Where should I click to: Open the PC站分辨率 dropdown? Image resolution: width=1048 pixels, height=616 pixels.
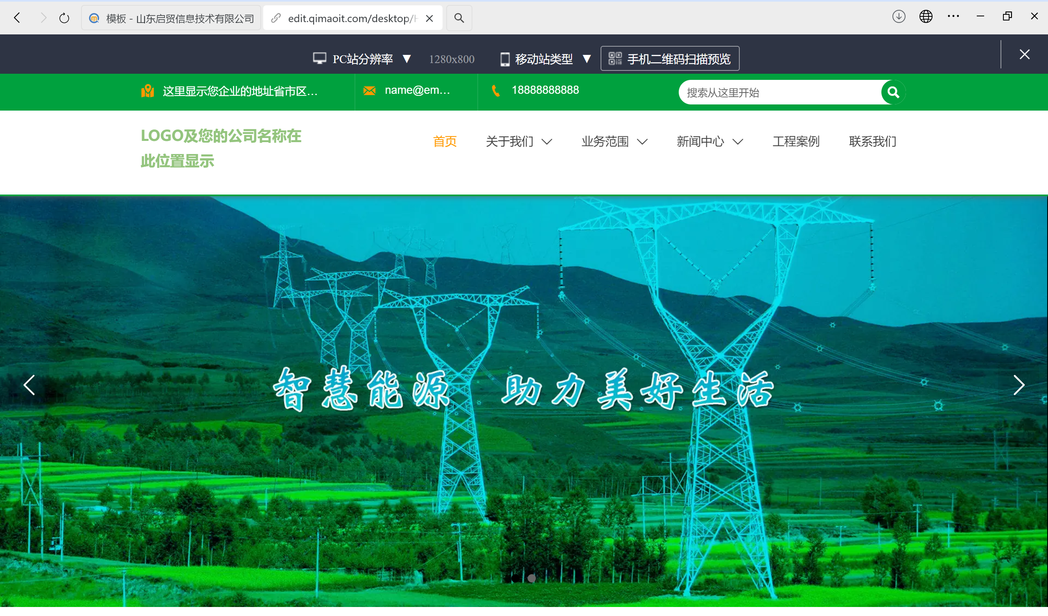[407, 59]
